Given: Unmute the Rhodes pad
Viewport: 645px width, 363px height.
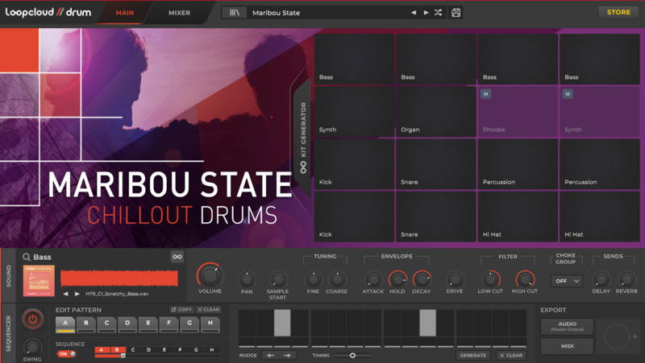Looking at the screenshot, I should coord(486,94).
